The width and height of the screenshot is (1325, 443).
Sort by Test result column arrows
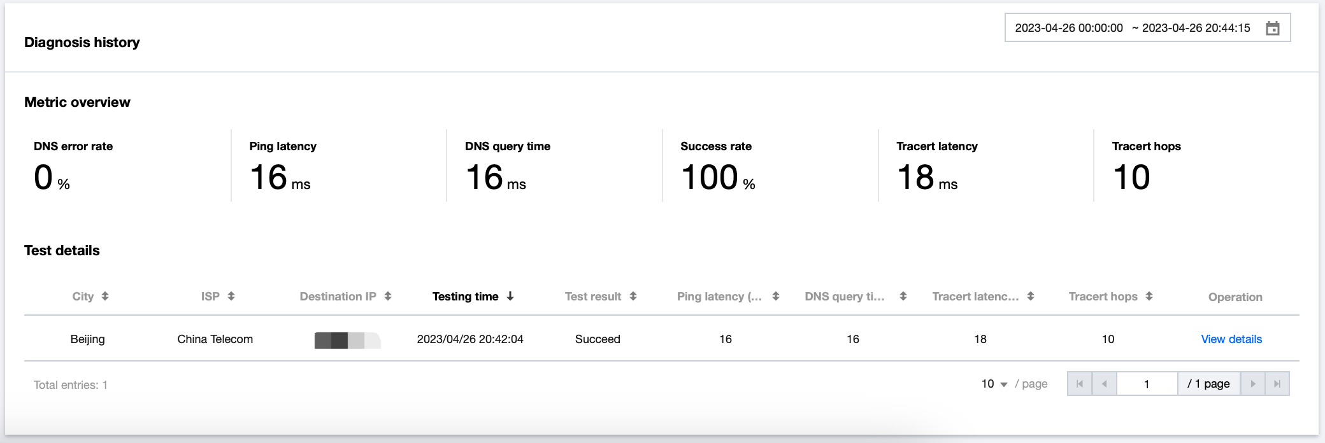pyautogui.click(x=633, y=296)
